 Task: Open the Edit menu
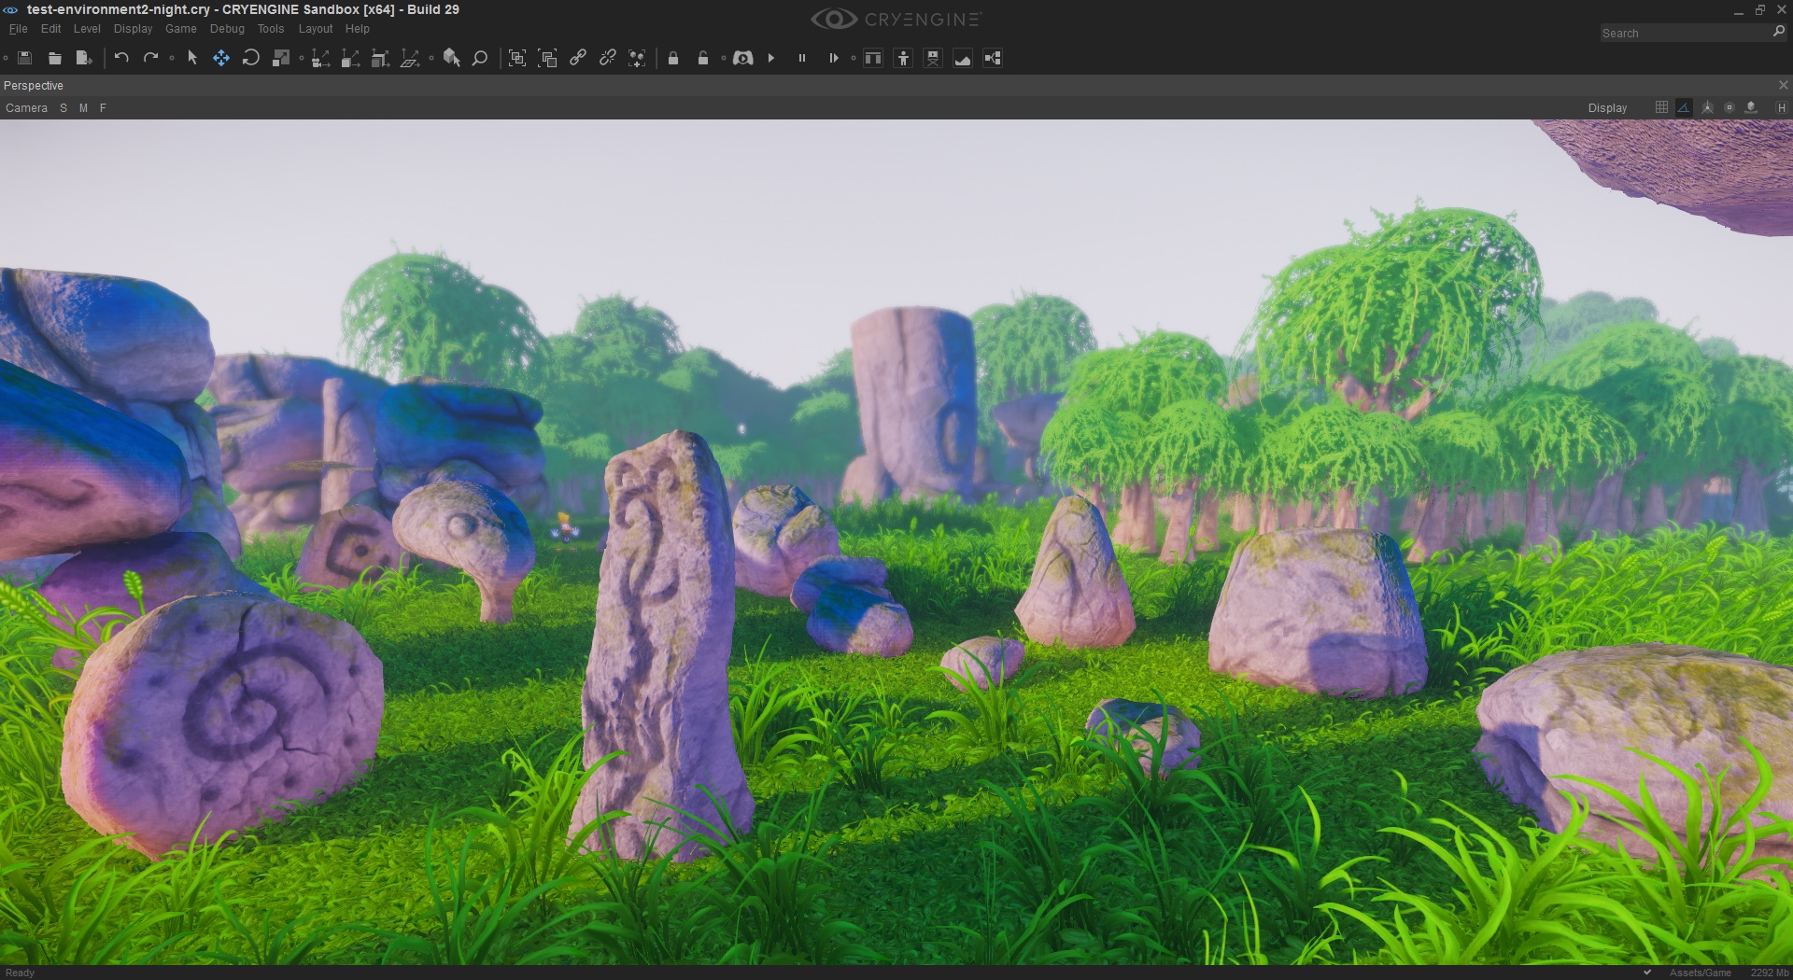pos(51,29)
